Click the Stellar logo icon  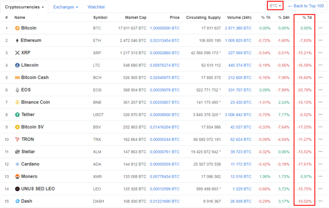click(x=17, y=152)
